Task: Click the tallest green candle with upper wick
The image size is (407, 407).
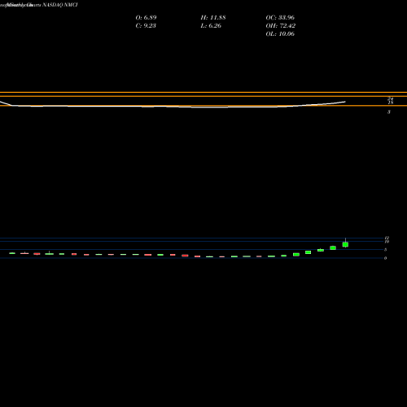Action: click(x=345, y=244)
